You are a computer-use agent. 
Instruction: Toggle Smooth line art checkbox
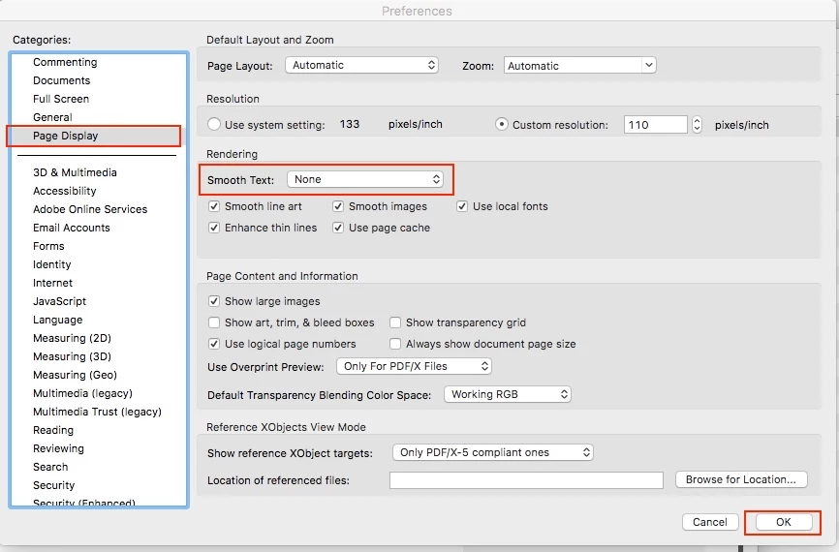click(x=214, y=206)
